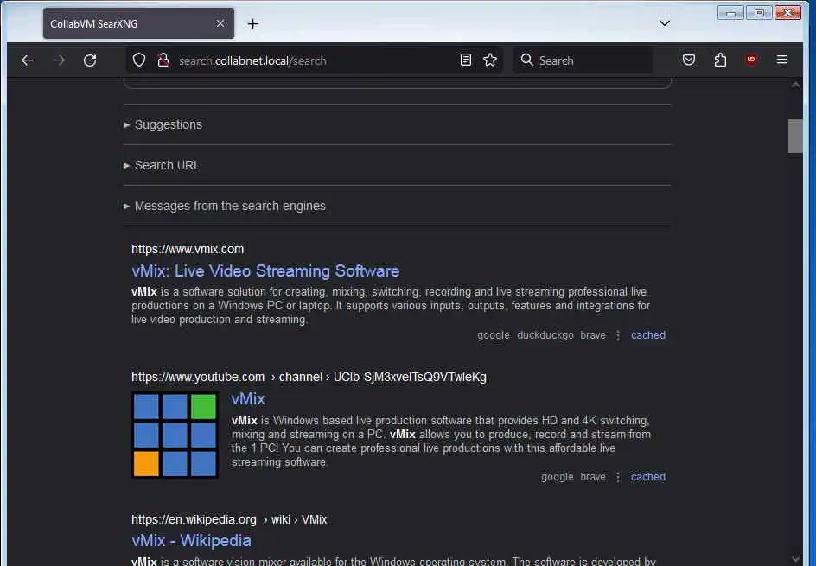Bookmark this page with the star
Viewport: 816px width, 566px height.
(x=490, y=60)
